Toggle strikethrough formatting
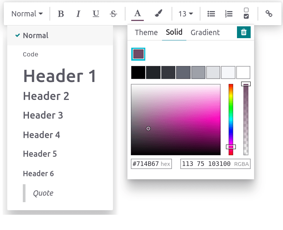 coord(113,14)
